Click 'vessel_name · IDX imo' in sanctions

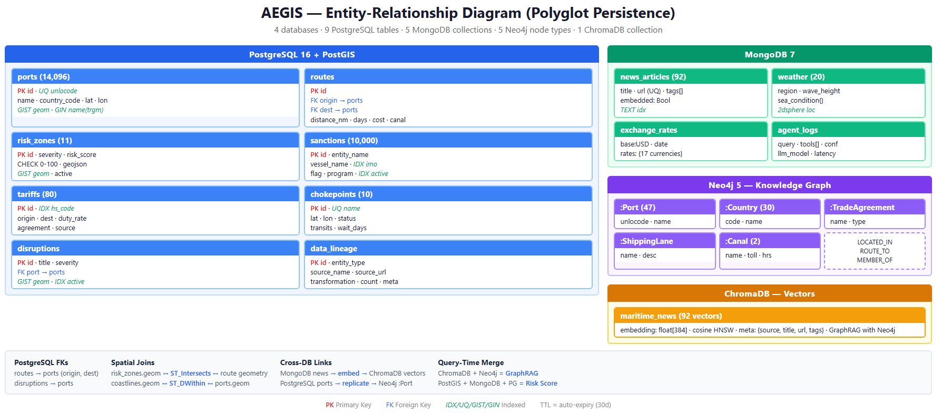click(x=344, y=164)
